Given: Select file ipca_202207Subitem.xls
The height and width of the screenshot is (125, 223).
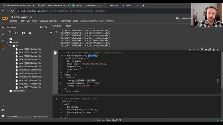Looking at the screenshot, I should point(30,70).
